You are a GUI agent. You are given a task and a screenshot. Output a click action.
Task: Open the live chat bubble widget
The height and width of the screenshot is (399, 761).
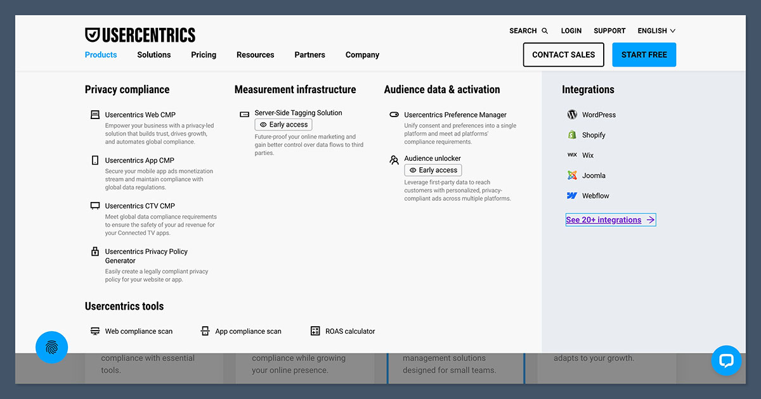click(726, 360)
